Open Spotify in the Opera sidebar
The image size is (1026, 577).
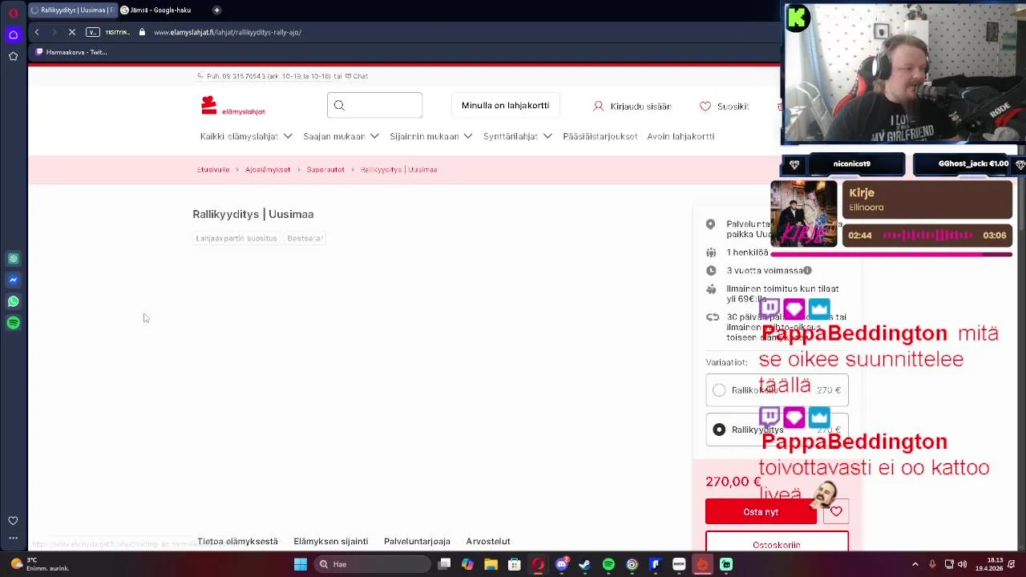click(14, 323)
